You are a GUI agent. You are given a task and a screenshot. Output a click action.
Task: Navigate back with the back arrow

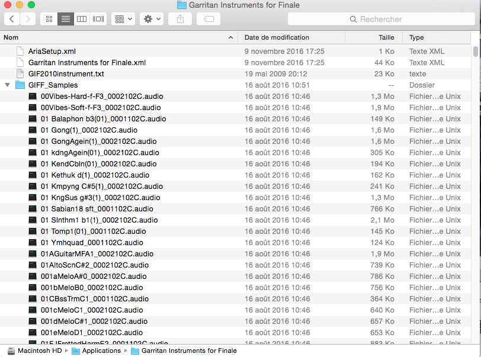(x=12, y=19)
